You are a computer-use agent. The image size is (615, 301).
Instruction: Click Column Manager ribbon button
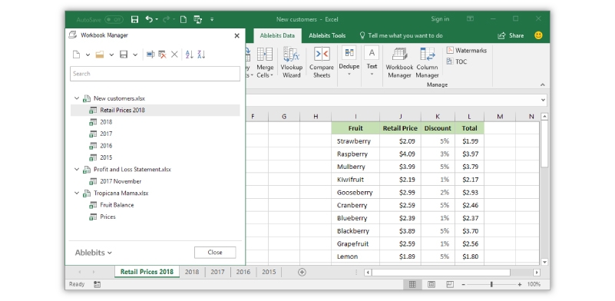pos(427,63)
